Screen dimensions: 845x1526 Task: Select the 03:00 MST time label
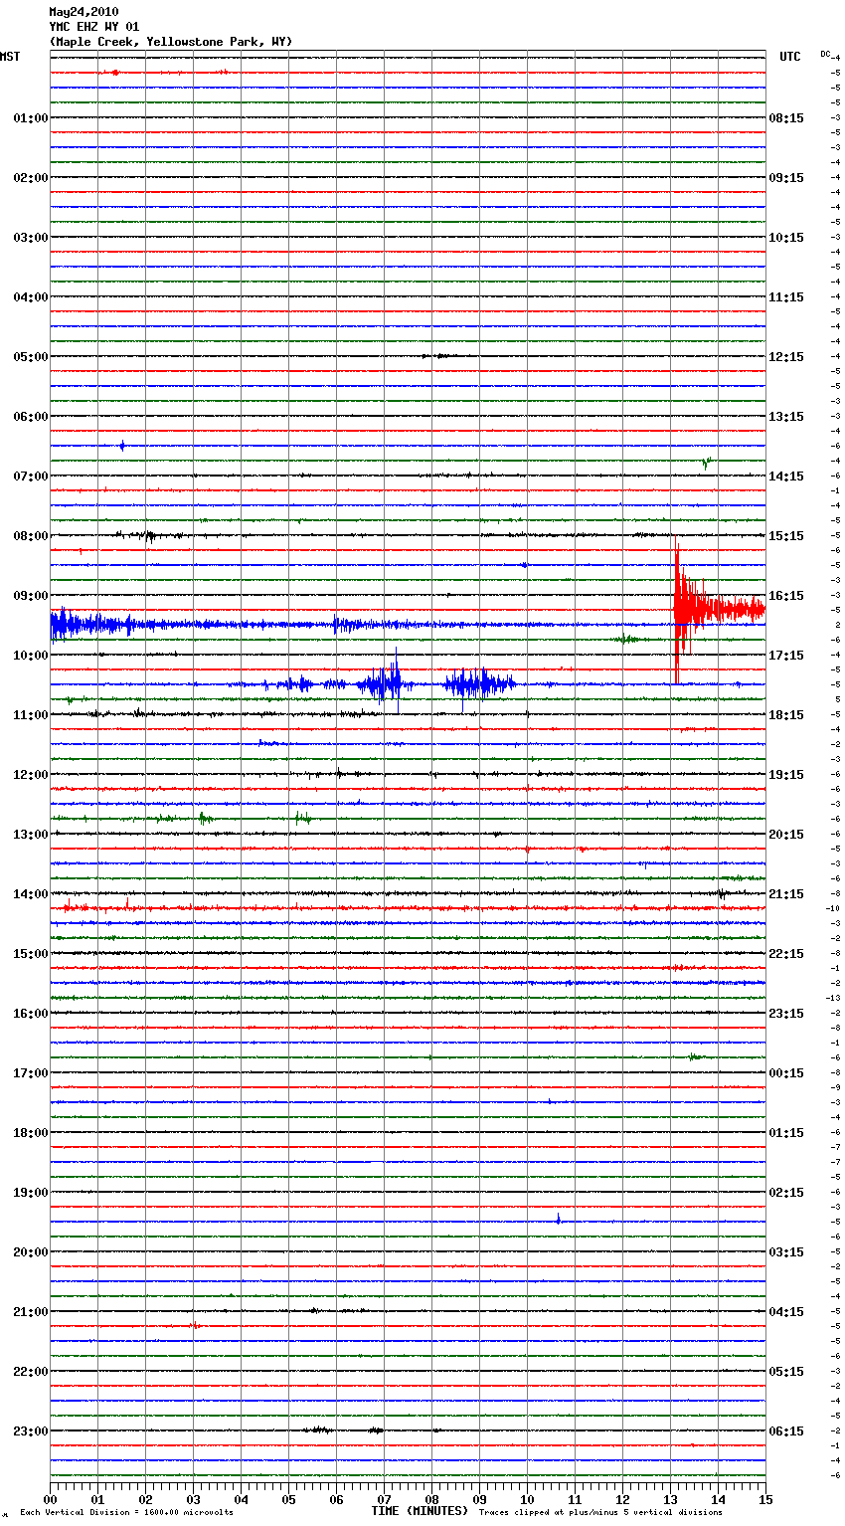(31, 238)
